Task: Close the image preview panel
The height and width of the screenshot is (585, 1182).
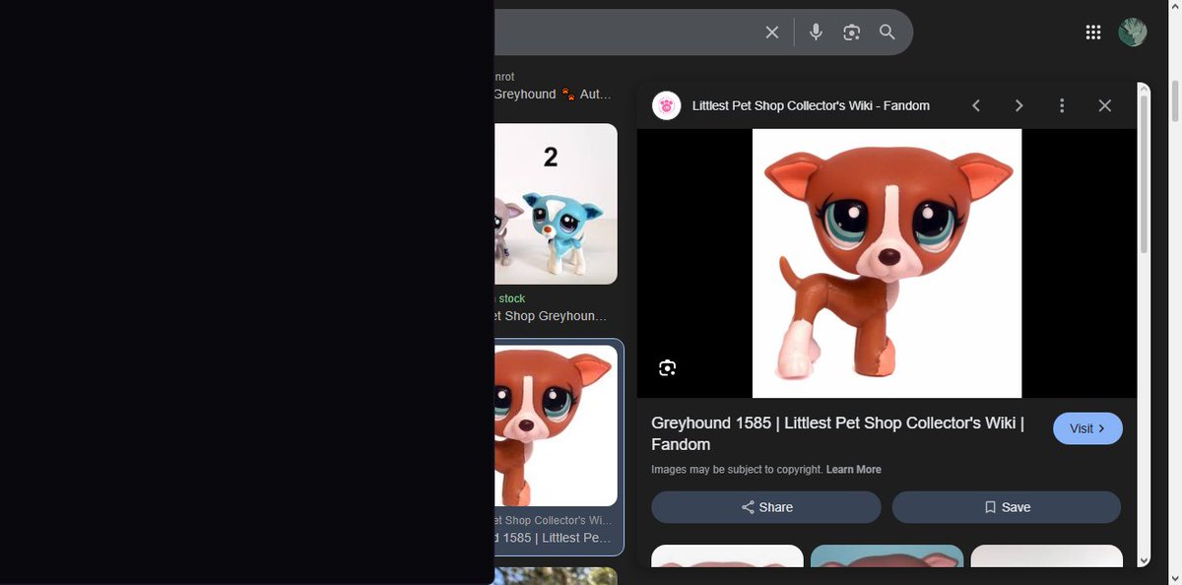Action: [1105, 105]
